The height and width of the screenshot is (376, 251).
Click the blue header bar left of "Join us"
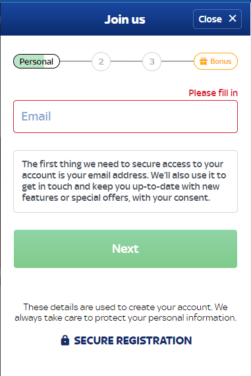[x=52, y=19]
